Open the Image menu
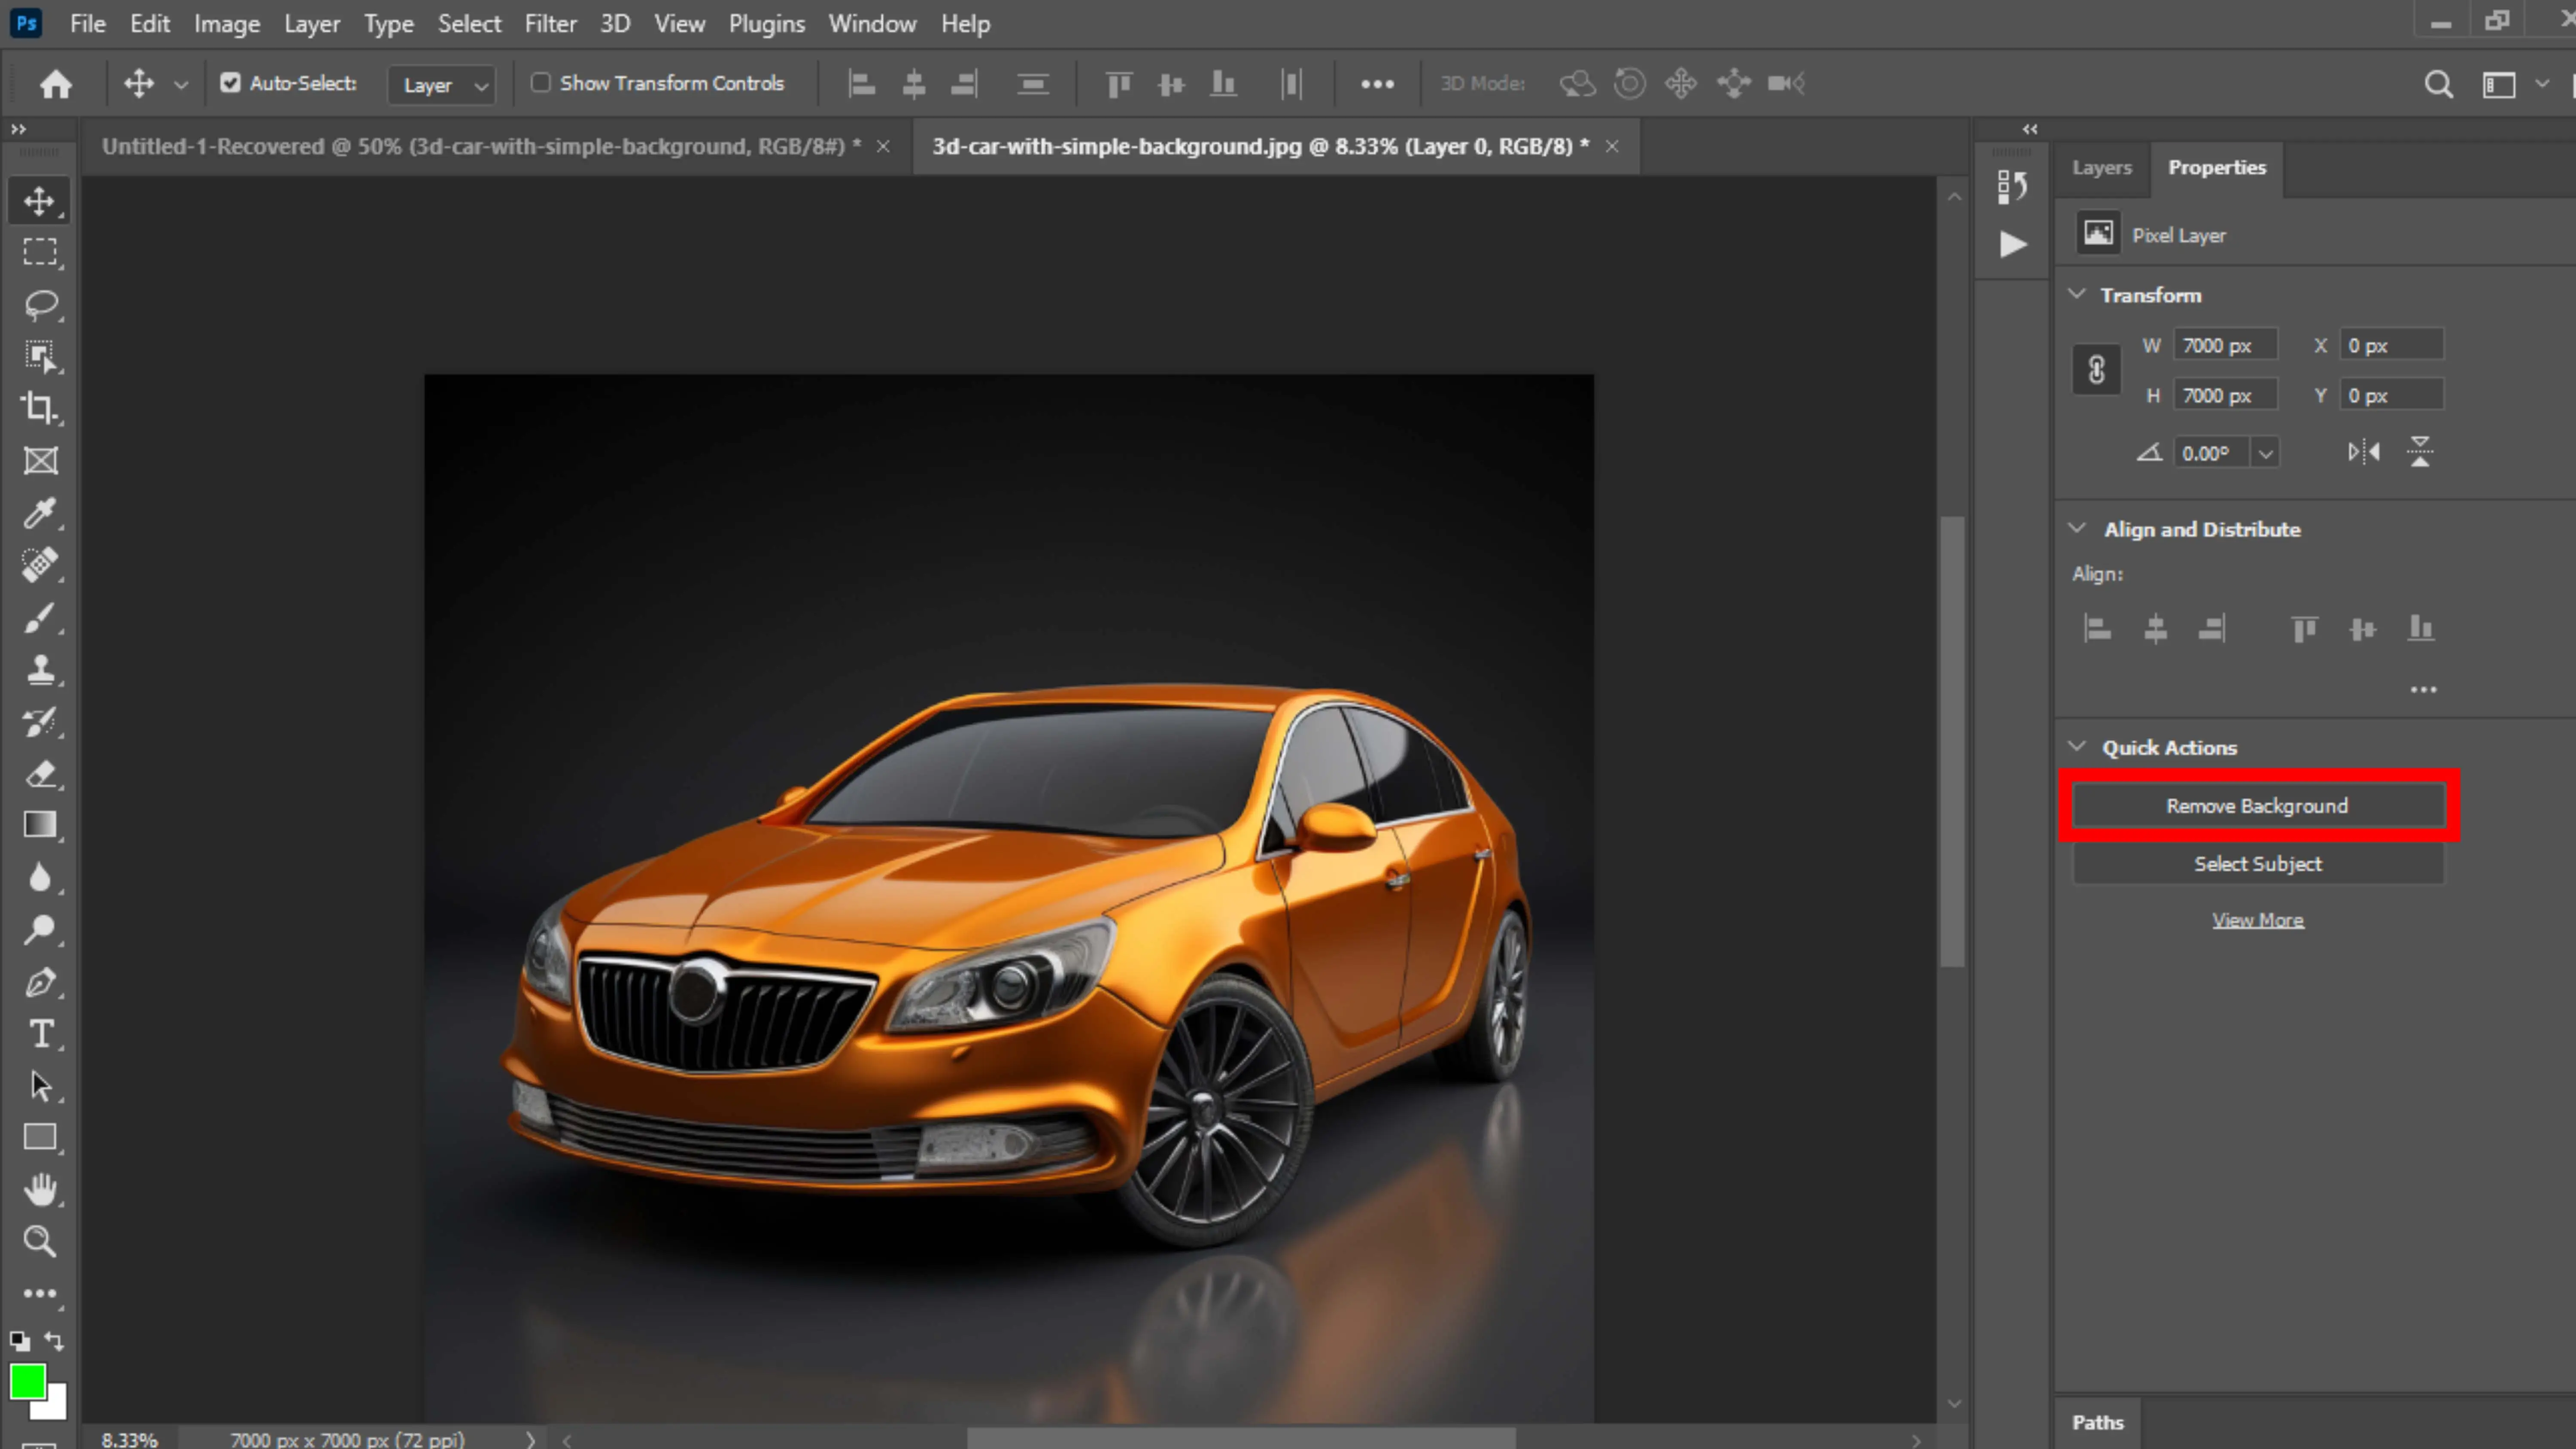Image resolution: width=2576 pixels, height=1449 pixels. pos(227,24)
